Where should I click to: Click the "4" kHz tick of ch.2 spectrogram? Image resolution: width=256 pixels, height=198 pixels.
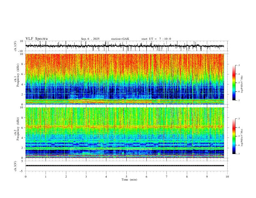23,138
